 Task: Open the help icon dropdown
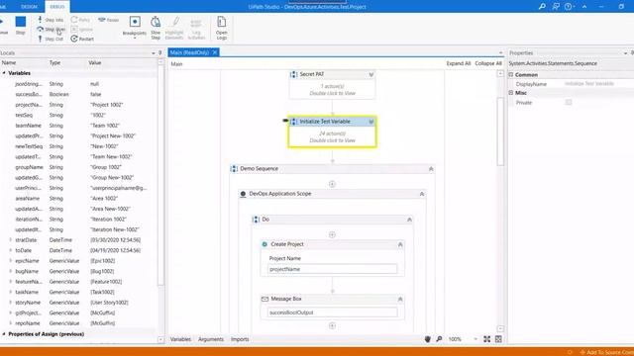pyautogui.click(x=570, y=7)
